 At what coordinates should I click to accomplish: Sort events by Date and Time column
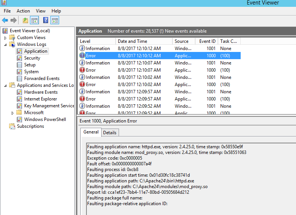click(132, 41)
